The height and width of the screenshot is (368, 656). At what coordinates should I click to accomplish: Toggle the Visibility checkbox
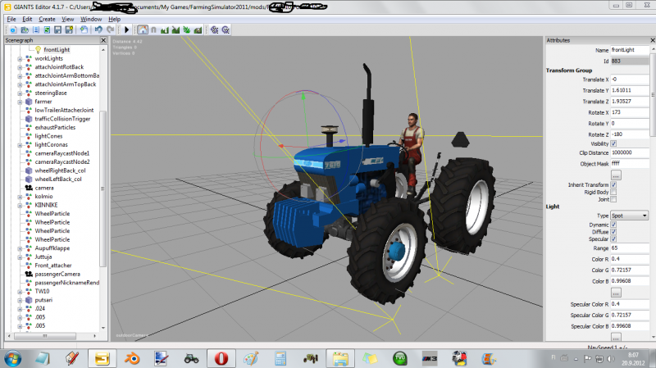tap(613, 143)
